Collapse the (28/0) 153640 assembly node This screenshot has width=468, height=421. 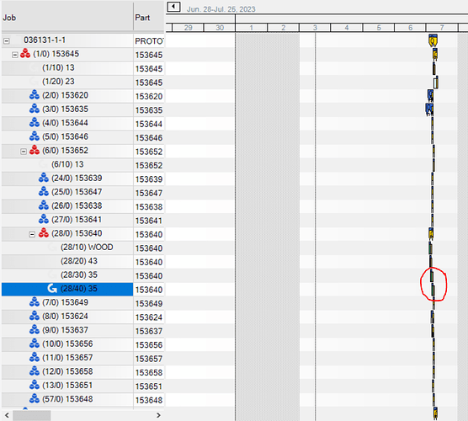(32, 234)
